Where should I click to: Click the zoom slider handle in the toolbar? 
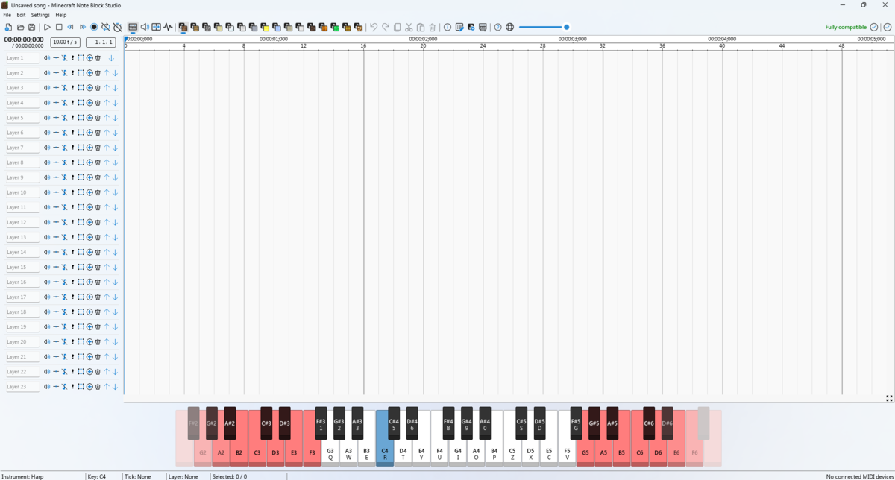pos(567,28)
